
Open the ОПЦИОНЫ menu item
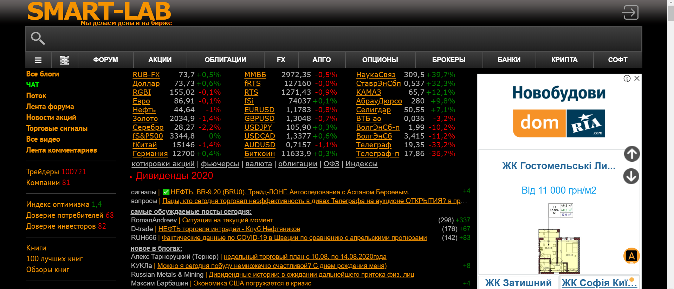380,60
